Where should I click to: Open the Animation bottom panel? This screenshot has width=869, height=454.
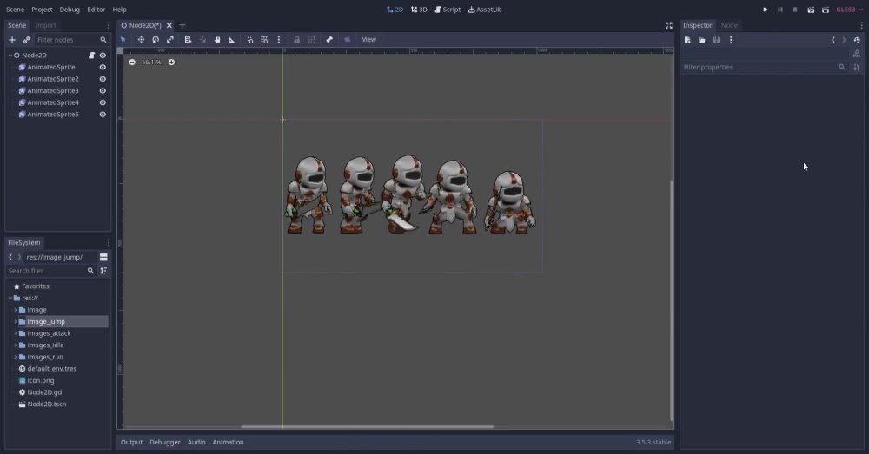click(x=228, y=442)
